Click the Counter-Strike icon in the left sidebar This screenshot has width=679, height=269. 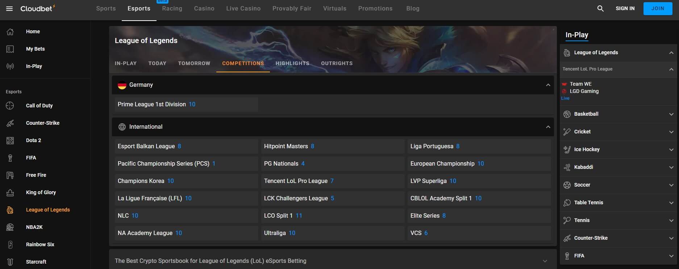click(10, 123)
